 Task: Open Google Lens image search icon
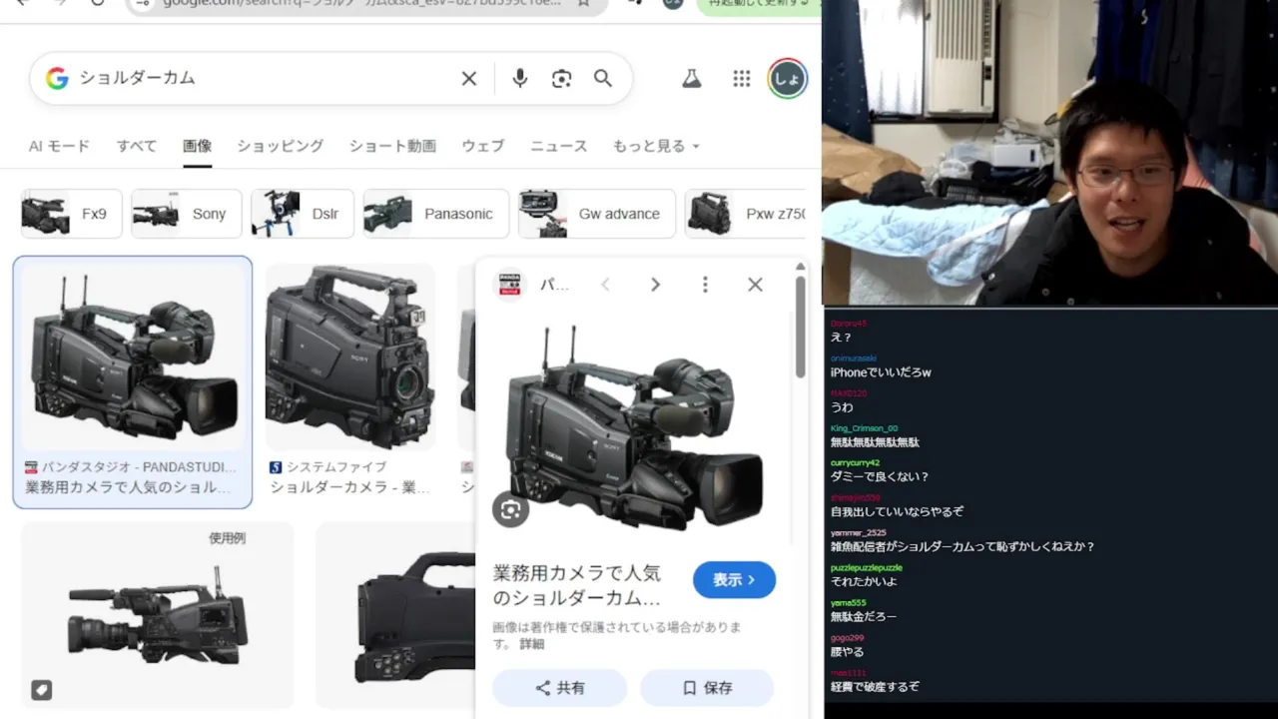point(561,79)
